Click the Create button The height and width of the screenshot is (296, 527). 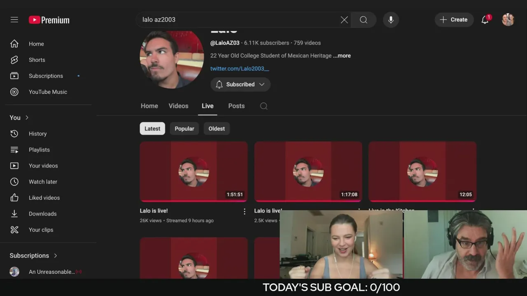454,20
